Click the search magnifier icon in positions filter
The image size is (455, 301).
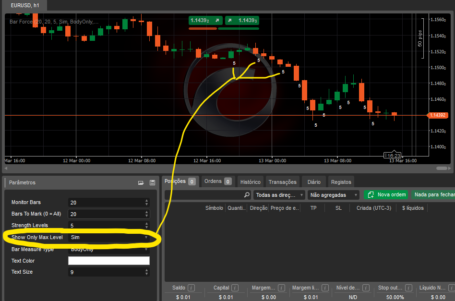247,195
